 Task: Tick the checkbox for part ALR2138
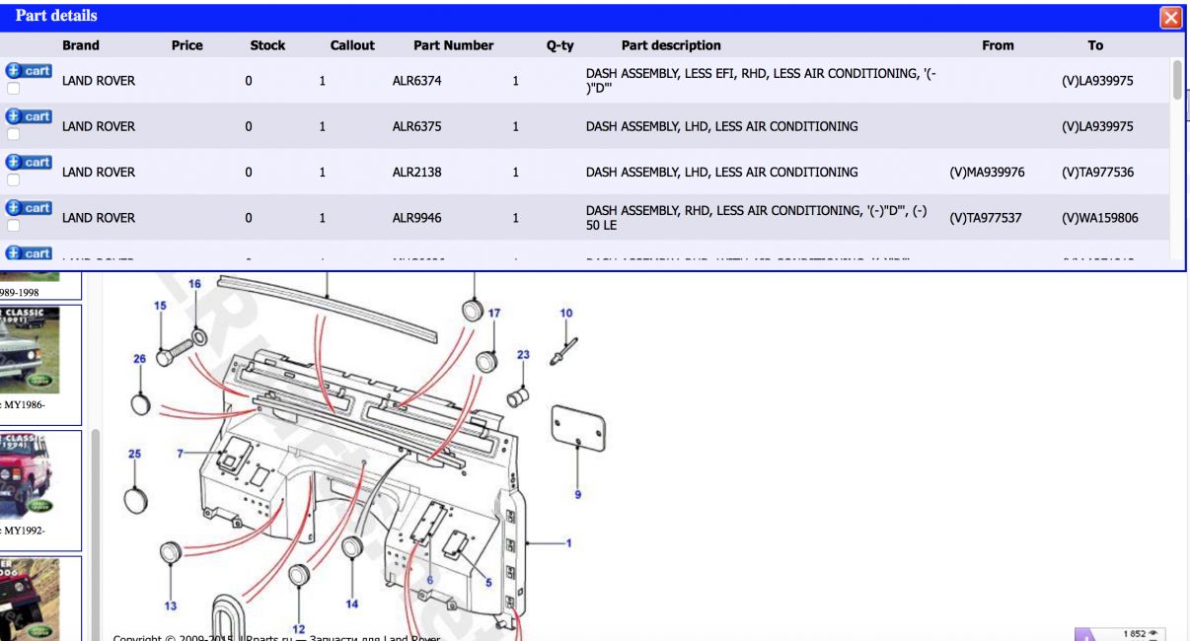coord(13,179)
